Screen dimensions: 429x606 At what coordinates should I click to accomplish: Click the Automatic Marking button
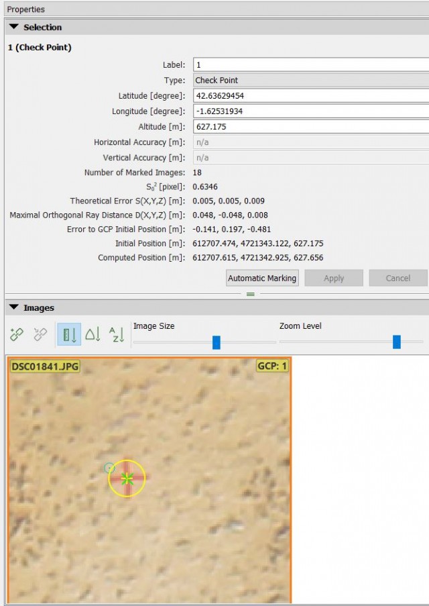coord(262,278)
